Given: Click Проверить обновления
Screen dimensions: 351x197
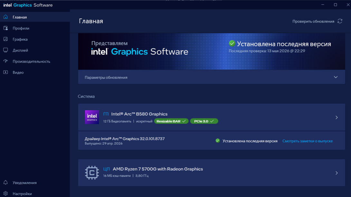Looking at the screenshot, I should point(313,22).
